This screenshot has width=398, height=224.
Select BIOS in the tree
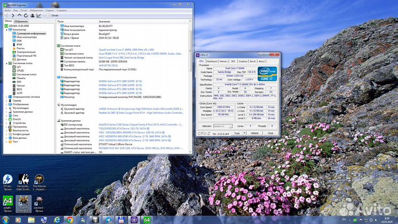(x=19, y=90)
